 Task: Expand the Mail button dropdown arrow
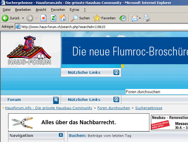coord(140,18)
